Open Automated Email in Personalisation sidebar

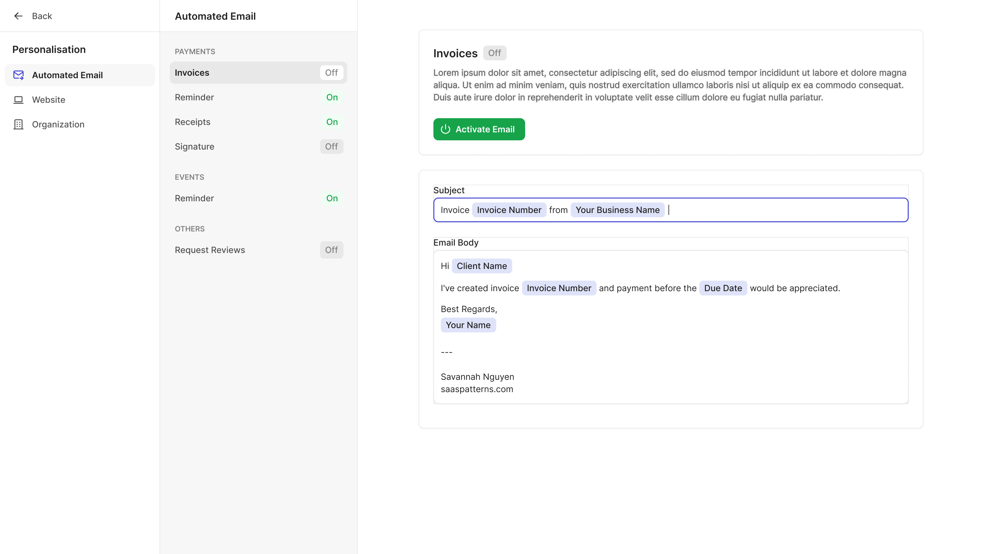[80, 75]
